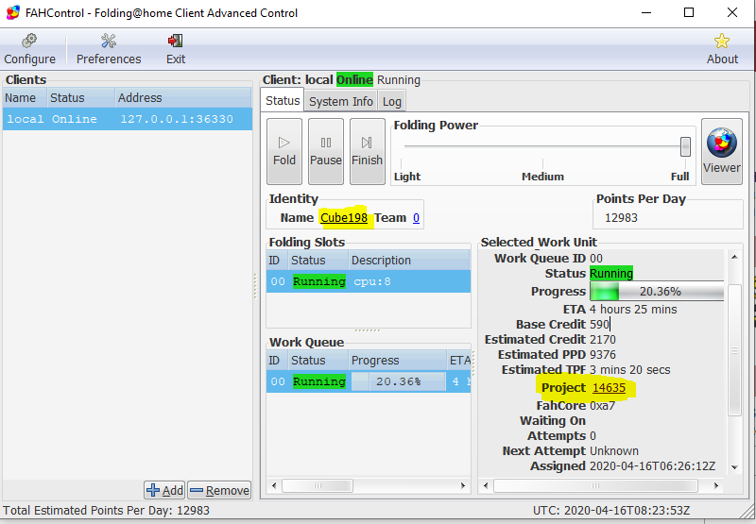Screen dimensions: 756x524
Task: Open the Cube198 identity name link
Action: [344, 218]
